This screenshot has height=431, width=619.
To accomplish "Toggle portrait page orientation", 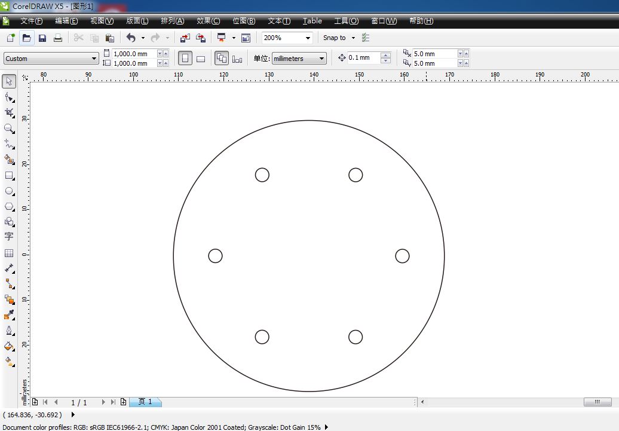I will [185, 57].
